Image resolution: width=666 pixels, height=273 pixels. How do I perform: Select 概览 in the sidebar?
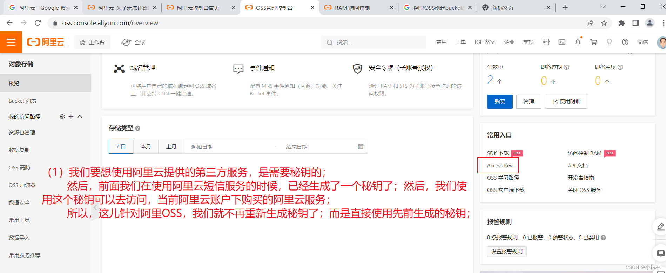click(46, 83)
